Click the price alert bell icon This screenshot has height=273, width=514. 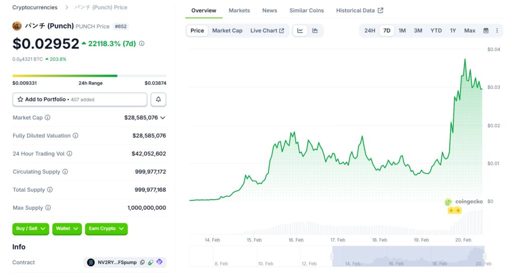(x=158, y=99)
